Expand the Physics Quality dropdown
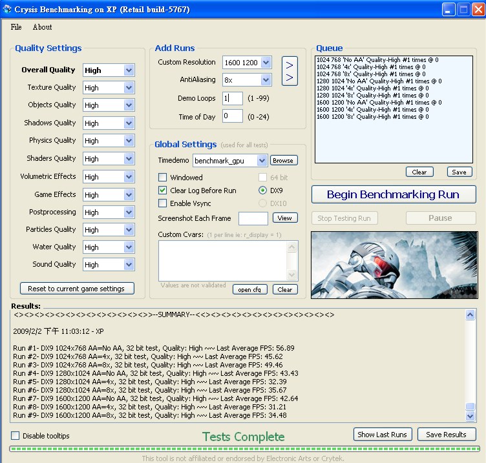Image resolution: width=486 pixels, height=463 pixels. click(129, 141)
